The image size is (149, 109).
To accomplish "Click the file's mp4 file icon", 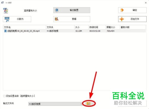I will click(x=5, y=31).
